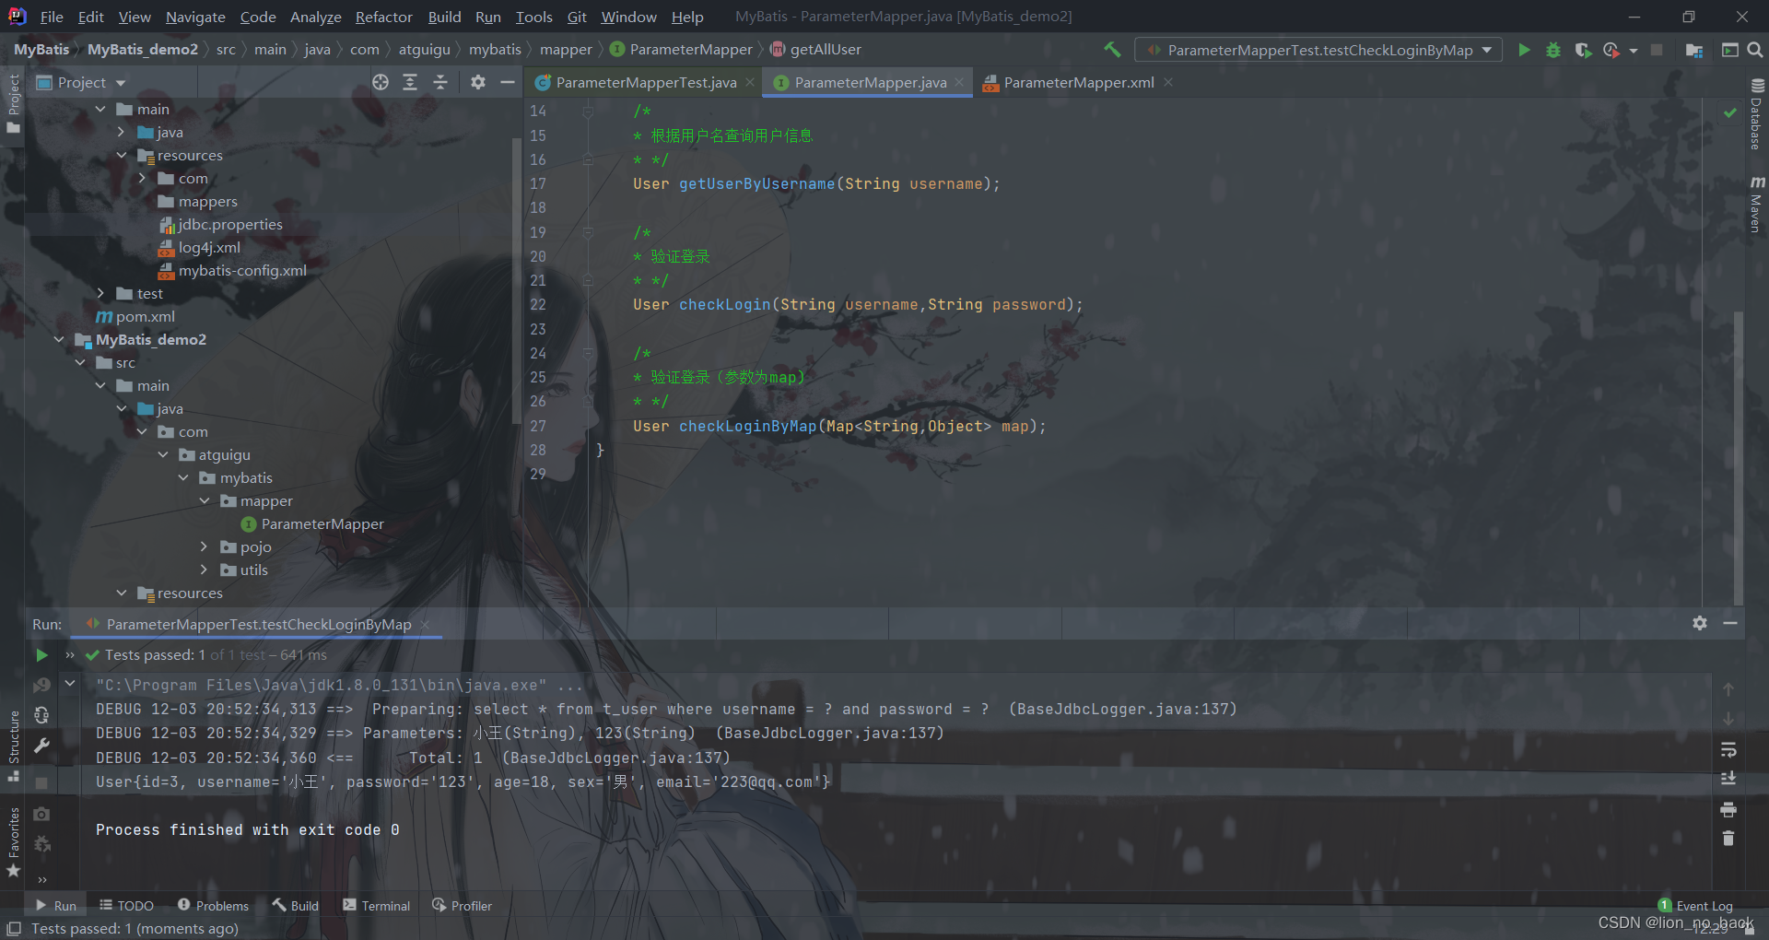Click the checkLoginByMap method name
The image size is (1769, 940).
tap(747, 426)
